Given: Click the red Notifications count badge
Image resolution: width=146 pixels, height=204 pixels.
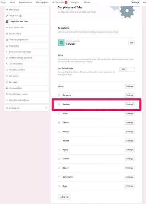Looking at the screenshot, I should point(66,2).
